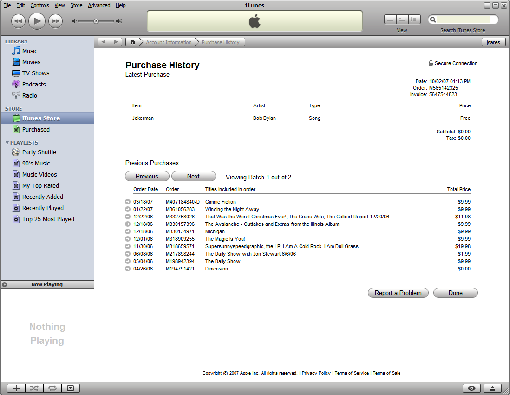Click the Search iTunes Store field

[x=463, y=20]
